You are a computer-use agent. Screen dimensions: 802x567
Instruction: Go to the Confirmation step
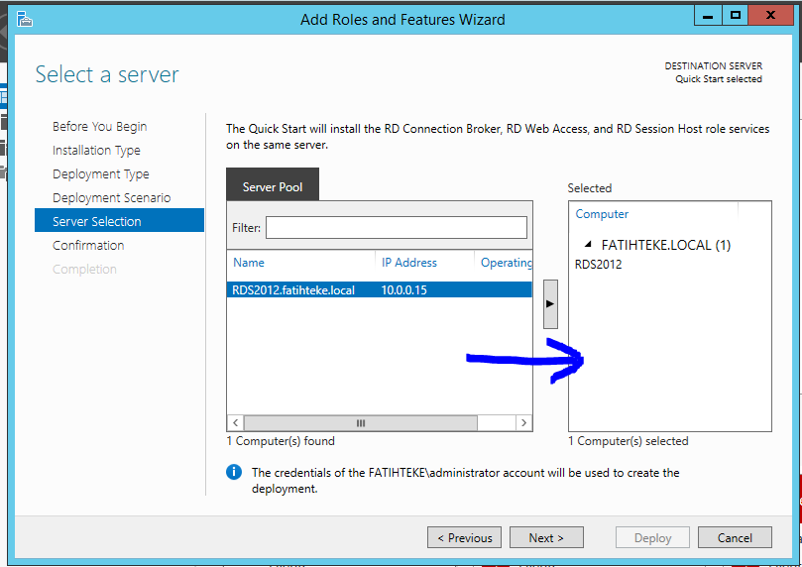point(88,246)
